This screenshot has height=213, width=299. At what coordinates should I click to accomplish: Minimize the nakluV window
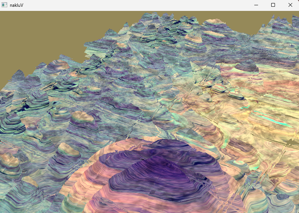coord(256,5)
